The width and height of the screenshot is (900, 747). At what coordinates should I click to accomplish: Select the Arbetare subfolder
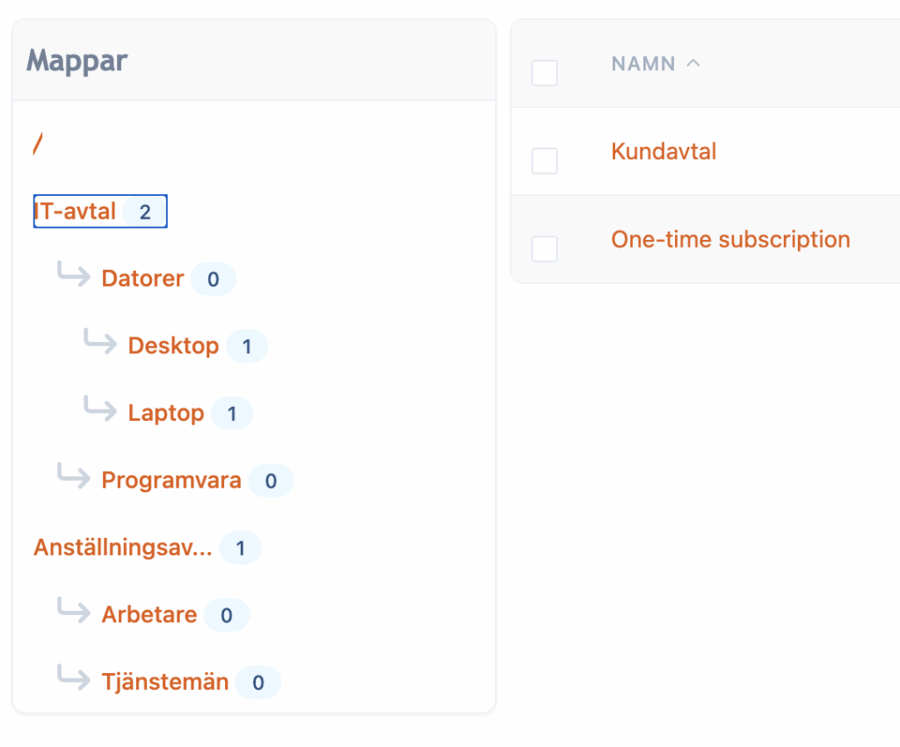[x=149, y=614]
